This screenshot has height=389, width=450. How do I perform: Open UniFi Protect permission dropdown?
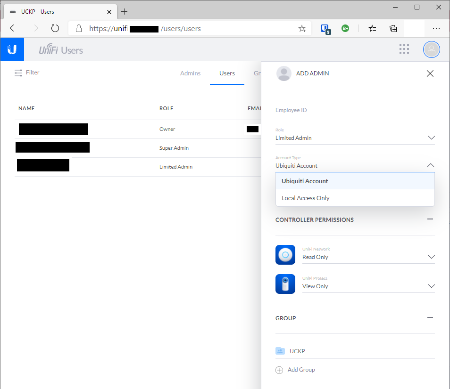point(368,286)
